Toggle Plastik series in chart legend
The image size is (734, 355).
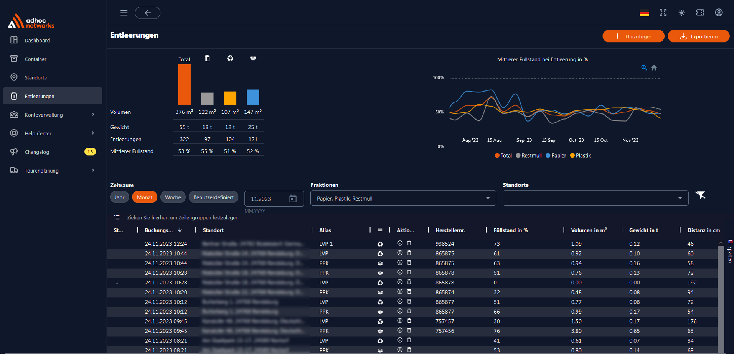(581, 155)
